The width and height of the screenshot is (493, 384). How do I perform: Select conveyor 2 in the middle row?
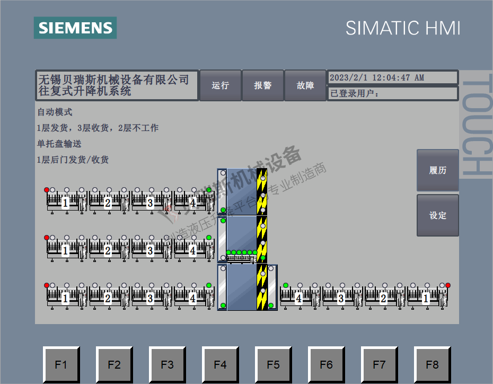(x=108, y=250)
